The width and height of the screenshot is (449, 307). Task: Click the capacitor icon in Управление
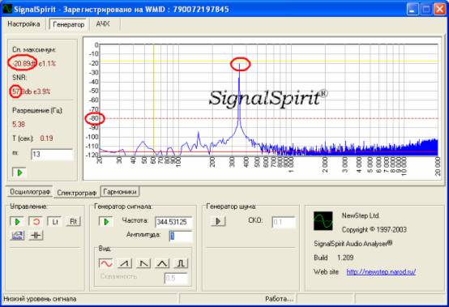(36, 236)
